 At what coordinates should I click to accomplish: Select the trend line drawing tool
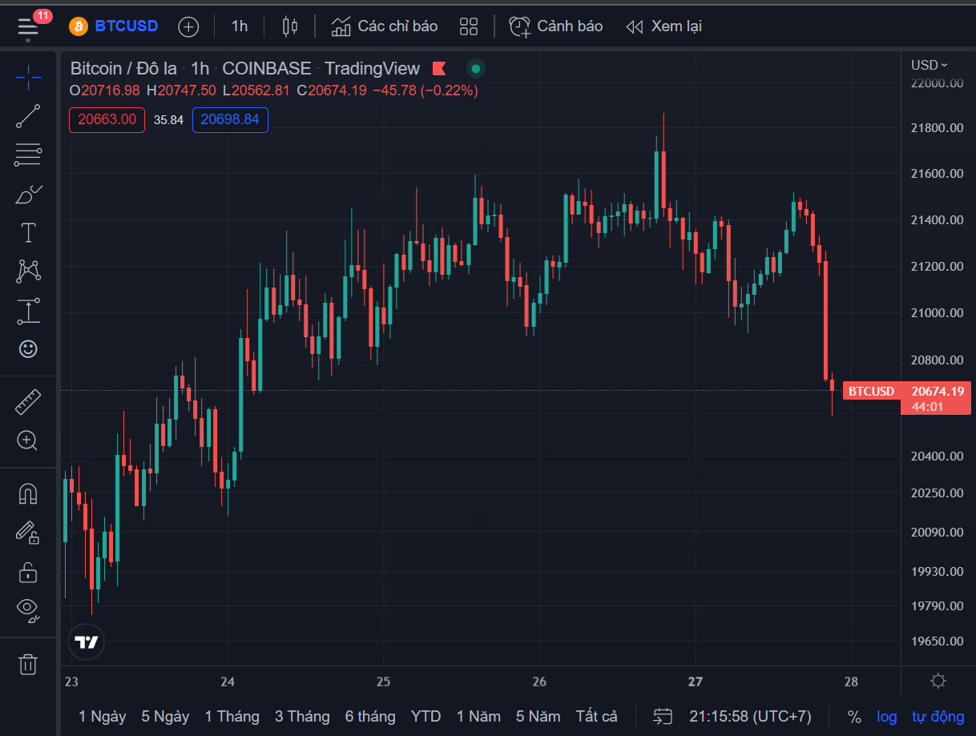(28, 117)
